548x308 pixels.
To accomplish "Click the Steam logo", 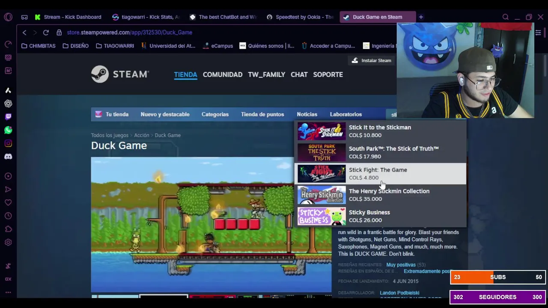I will point(120,74).
